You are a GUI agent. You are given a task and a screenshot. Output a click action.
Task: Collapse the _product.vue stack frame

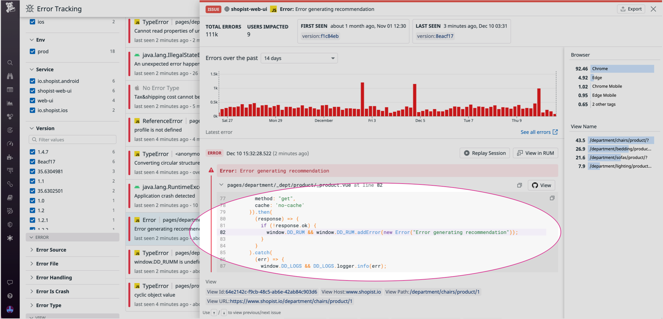pos(221,185)
